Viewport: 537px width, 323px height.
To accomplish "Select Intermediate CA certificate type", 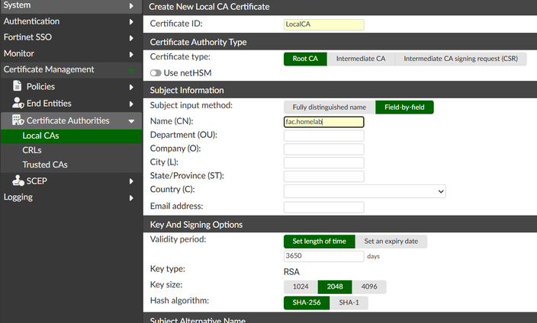I will [x=360, y=59].
